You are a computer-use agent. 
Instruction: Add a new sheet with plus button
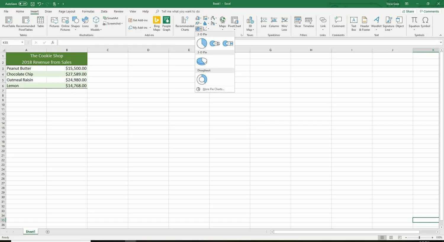[x=48, y=232]
